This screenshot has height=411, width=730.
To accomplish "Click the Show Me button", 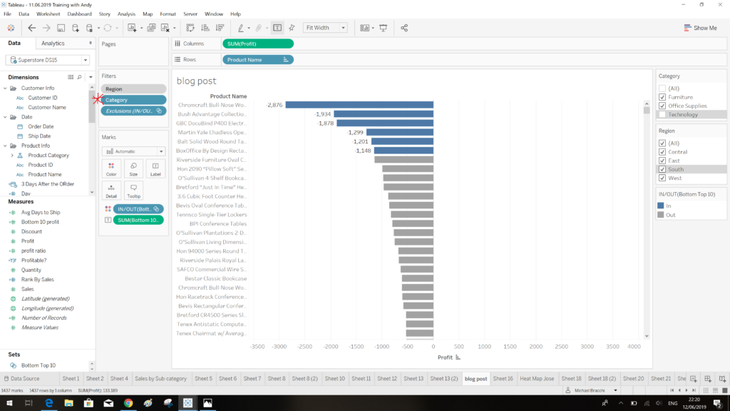I will 699,28.
